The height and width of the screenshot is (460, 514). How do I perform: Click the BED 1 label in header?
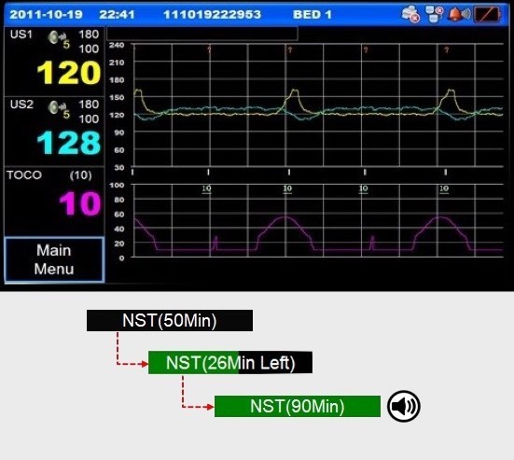tap(313, 14)
